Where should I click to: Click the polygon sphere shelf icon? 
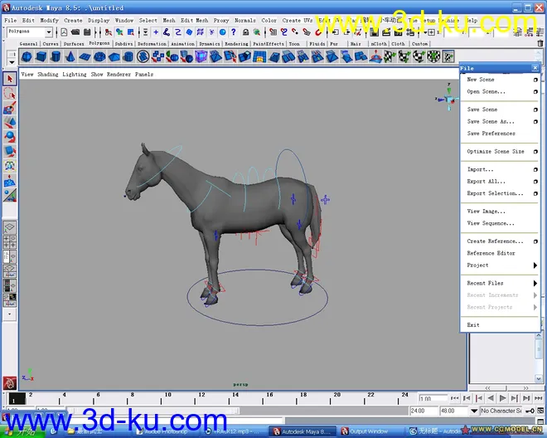tap(27, 56)
